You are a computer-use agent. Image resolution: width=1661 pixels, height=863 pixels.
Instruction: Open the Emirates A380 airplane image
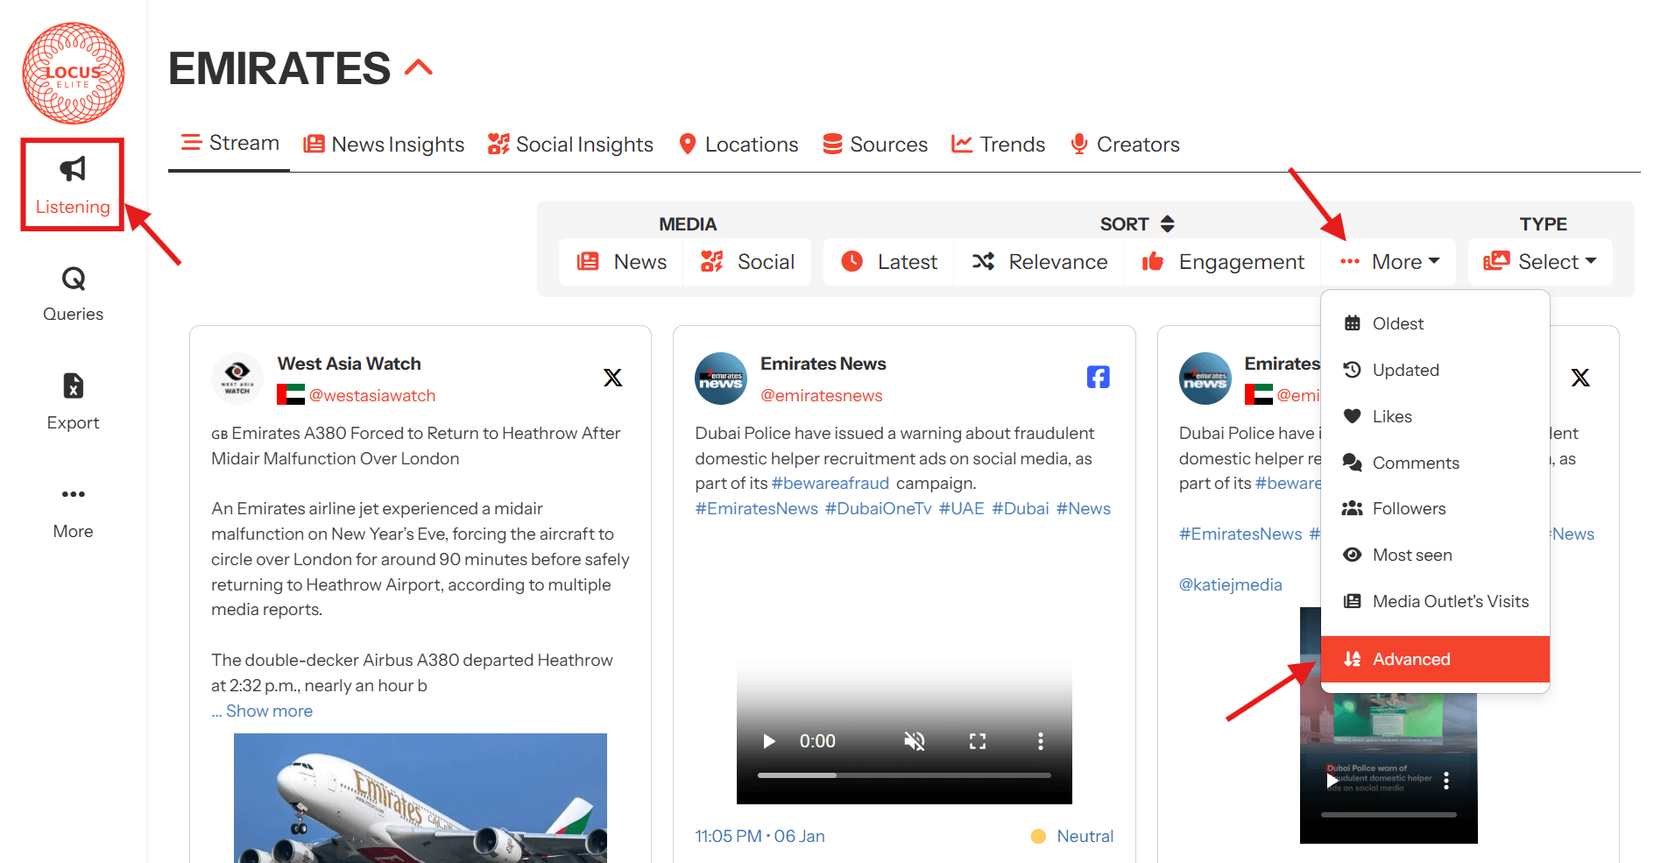click(420, 797)
